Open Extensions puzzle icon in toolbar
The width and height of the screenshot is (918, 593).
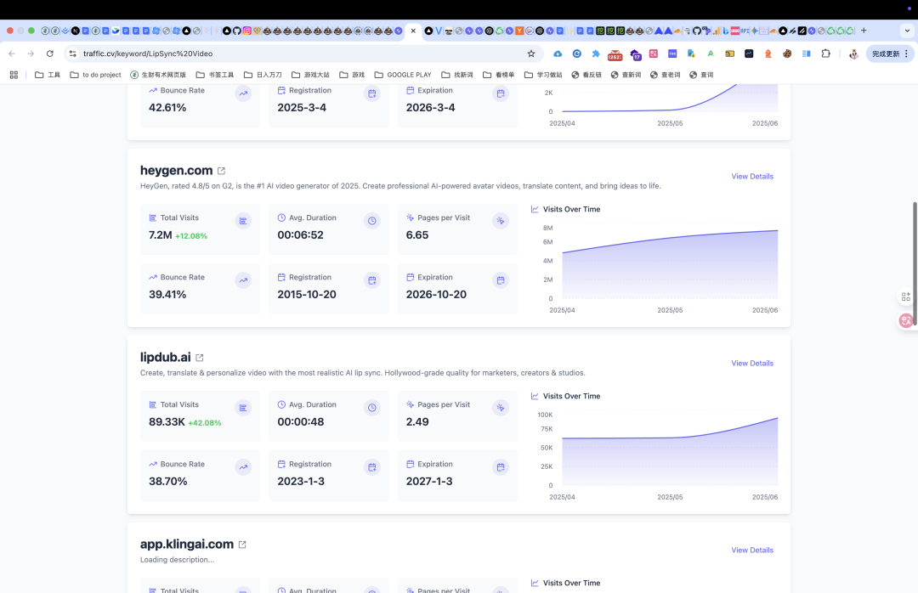[x=825, y=54]
